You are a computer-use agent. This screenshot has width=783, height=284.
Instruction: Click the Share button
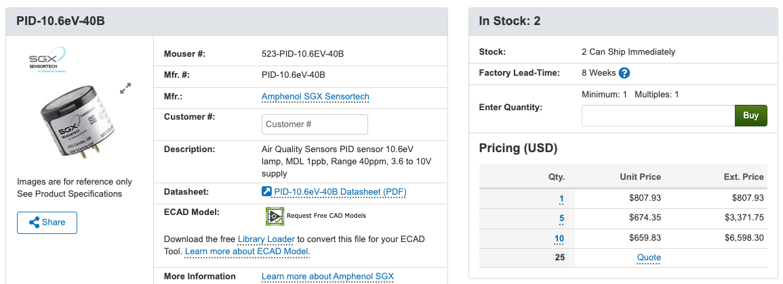[47, 222]
